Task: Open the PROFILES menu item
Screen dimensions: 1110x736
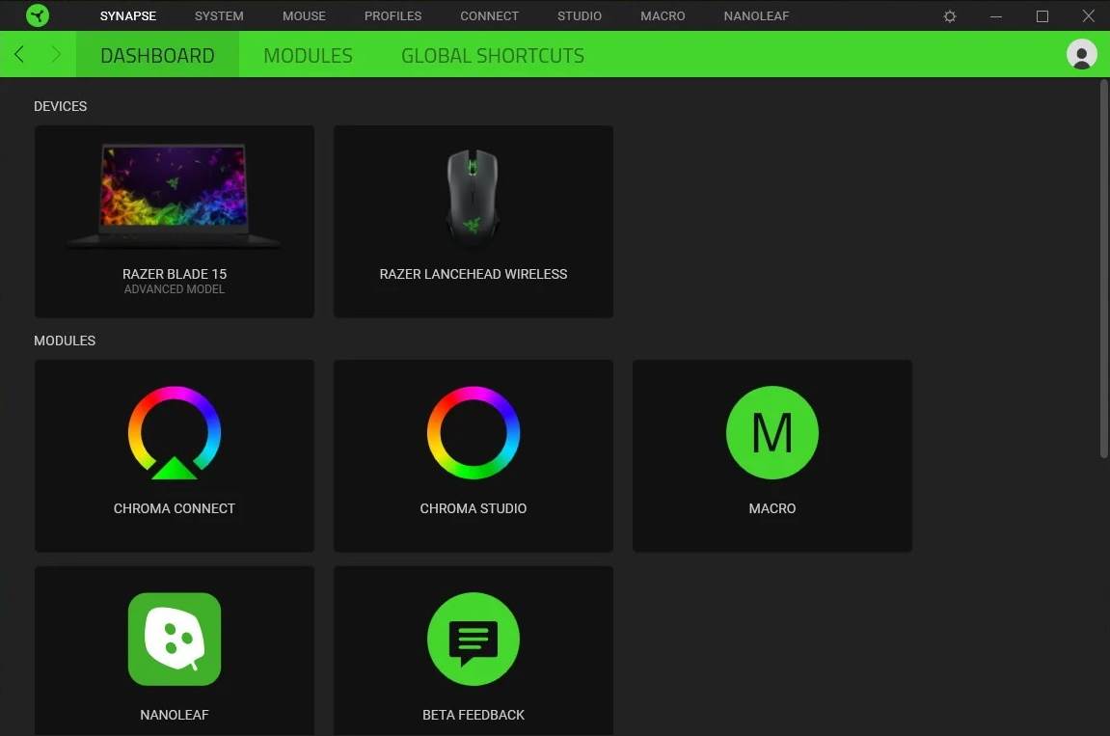Action: (x=393, y=15)
